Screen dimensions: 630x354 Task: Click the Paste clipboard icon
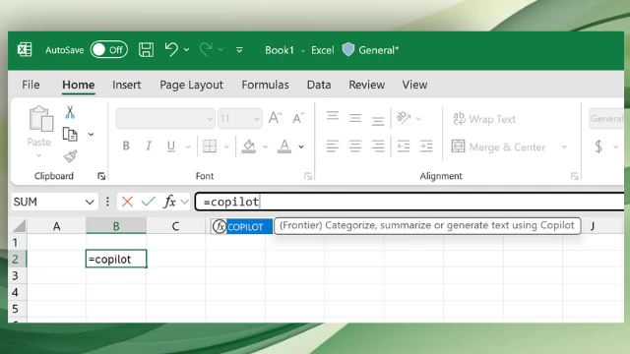click(x=41, y=119)
